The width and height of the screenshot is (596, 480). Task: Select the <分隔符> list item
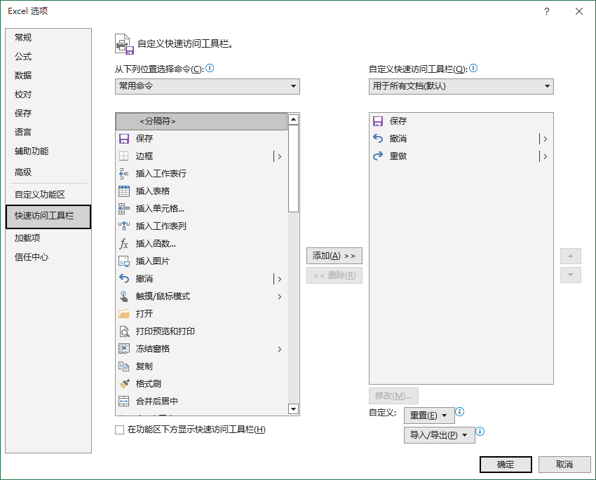click(201, 121)
